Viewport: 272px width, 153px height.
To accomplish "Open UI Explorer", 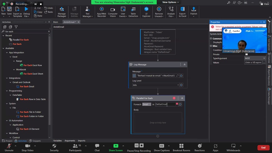I will pyautogui.click(x=146, y=12).
